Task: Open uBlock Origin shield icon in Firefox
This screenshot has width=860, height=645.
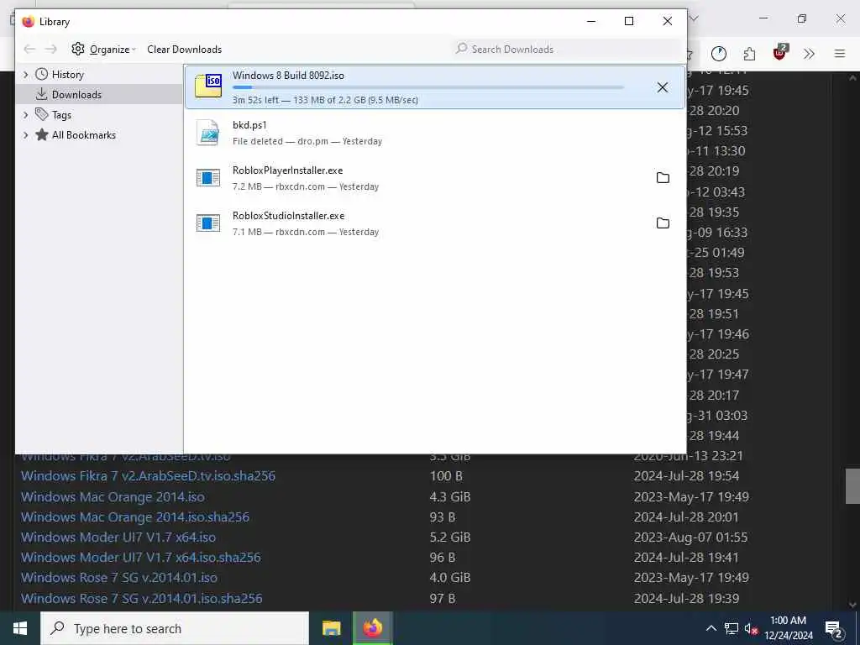Action: click(780, 53)
